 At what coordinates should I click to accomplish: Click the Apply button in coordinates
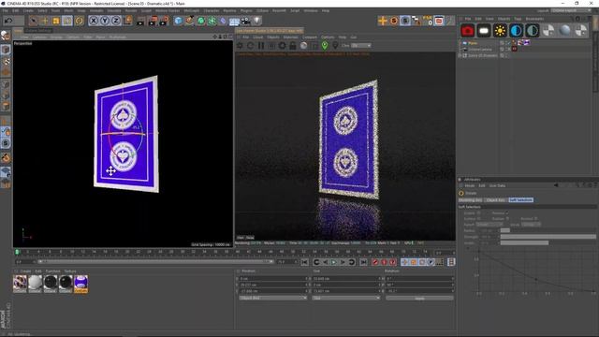(x=419, y=298)
